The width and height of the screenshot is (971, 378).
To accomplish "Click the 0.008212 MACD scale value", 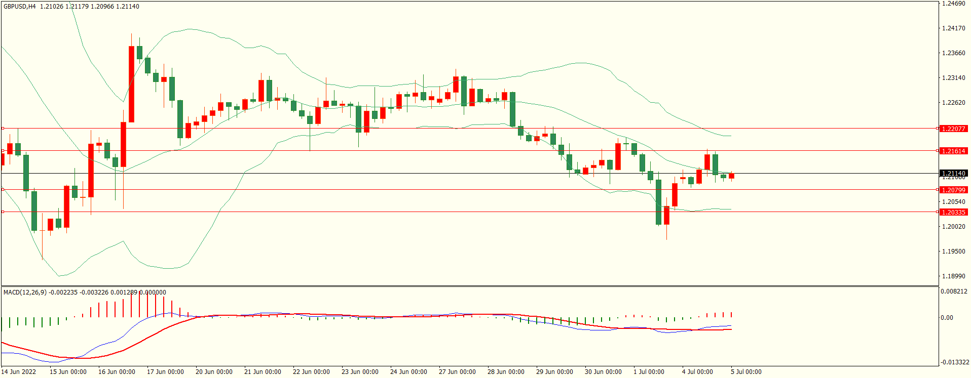I will (954, 291).
